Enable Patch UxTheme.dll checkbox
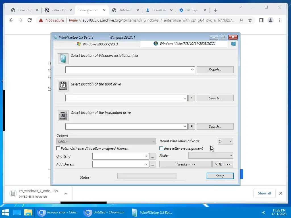291x218 pixels. tap(58, 148)
